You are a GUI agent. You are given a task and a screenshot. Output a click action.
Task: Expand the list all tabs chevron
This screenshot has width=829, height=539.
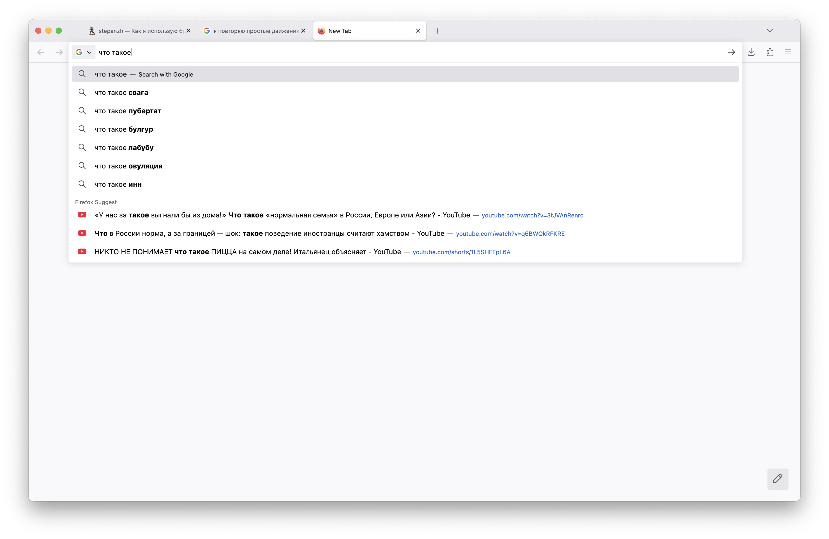(x=770, y=31)
